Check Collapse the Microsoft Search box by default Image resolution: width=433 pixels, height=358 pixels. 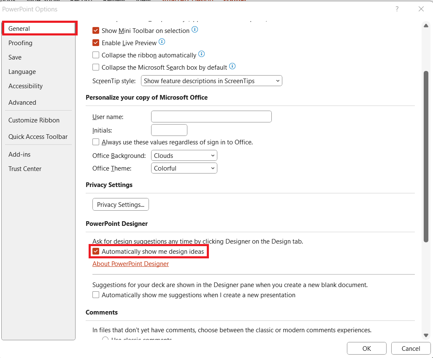[96, 67]
